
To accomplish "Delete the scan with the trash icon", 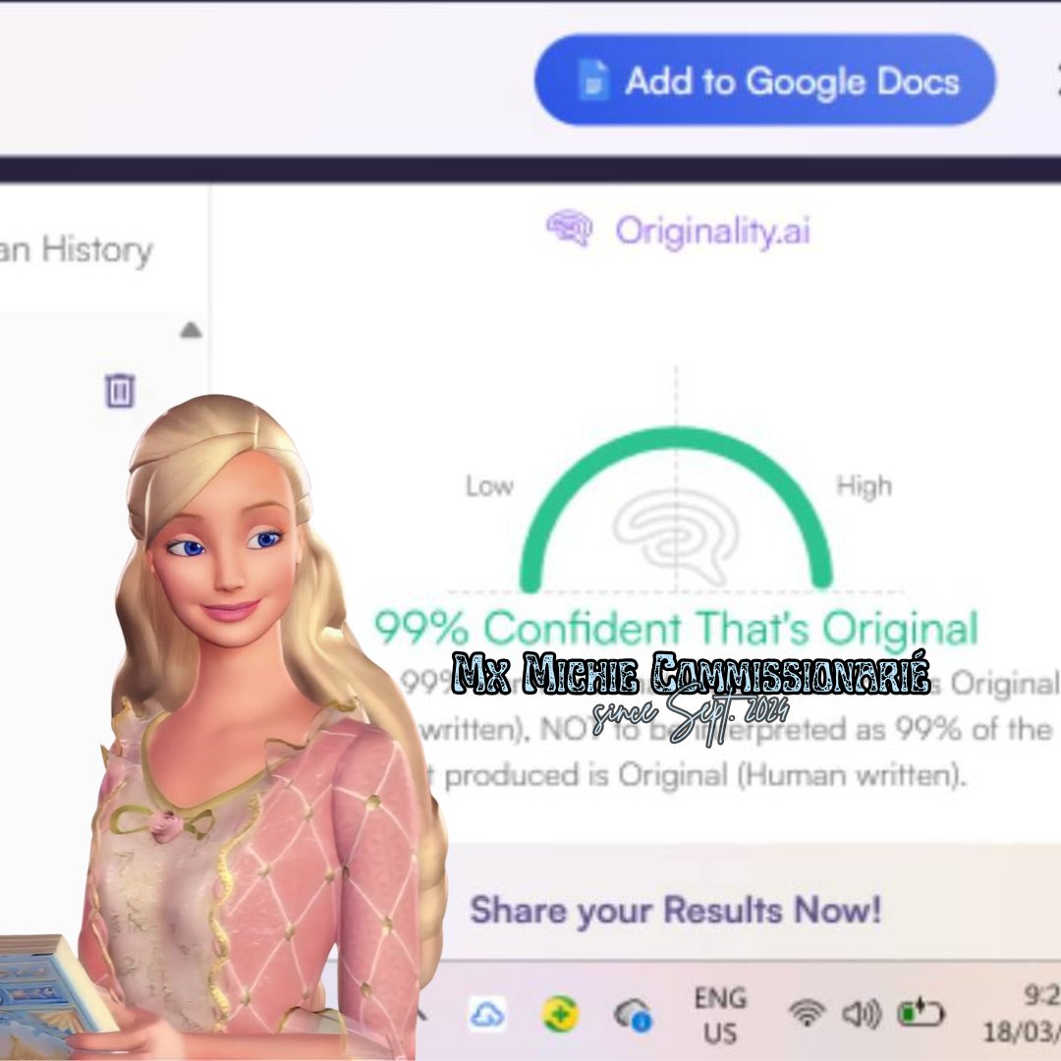I will [120, 390].
